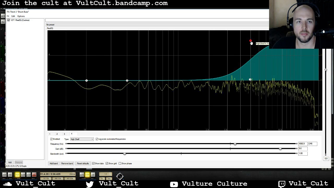Click the STOP transport button
Screen dimensions: 334x188
click(x=28, y=175)
